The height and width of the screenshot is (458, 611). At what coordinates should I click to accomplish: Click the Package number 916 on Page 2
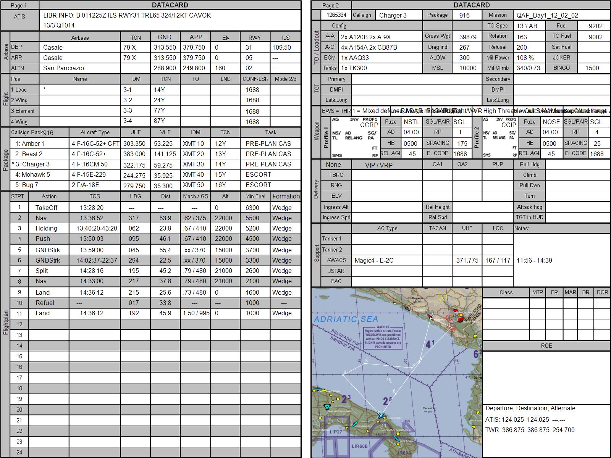pos(464,15)
